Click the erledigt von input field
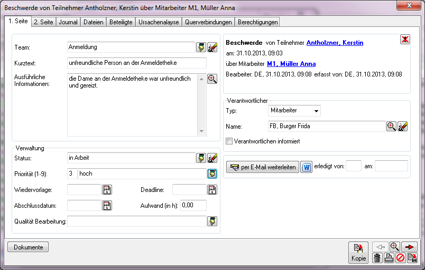The height and width of the screenshot is (270, 425). point(354,166)
